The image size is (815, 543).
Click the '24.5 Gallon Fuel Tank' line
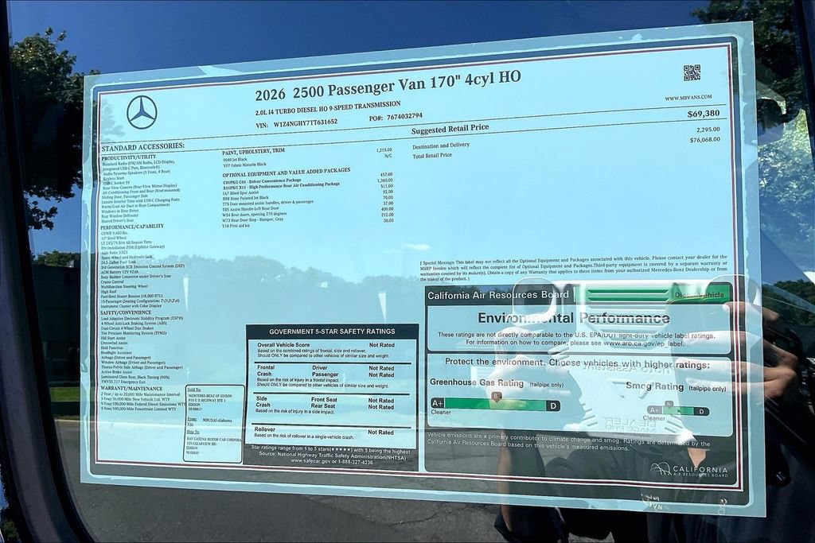click(119, 262)
